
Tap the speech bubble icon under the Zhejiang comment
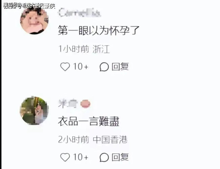coord(104,67)
